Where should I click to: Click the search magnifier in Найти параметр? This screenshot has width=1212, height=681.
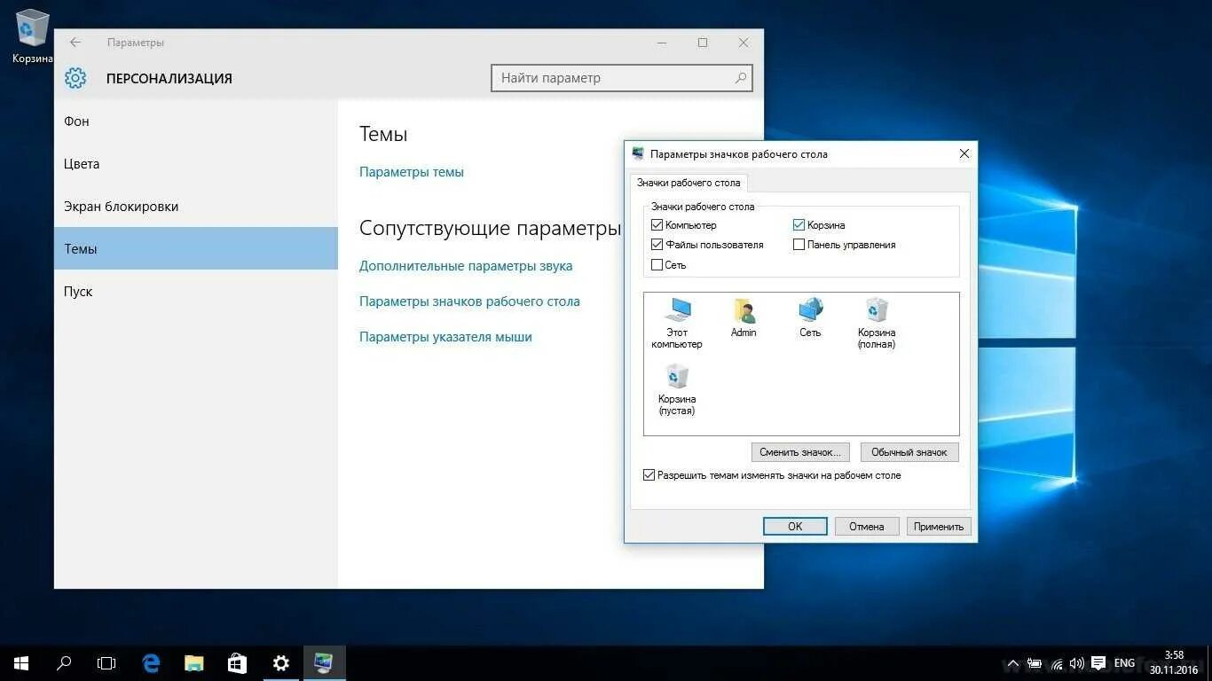(x=741, y=78)
